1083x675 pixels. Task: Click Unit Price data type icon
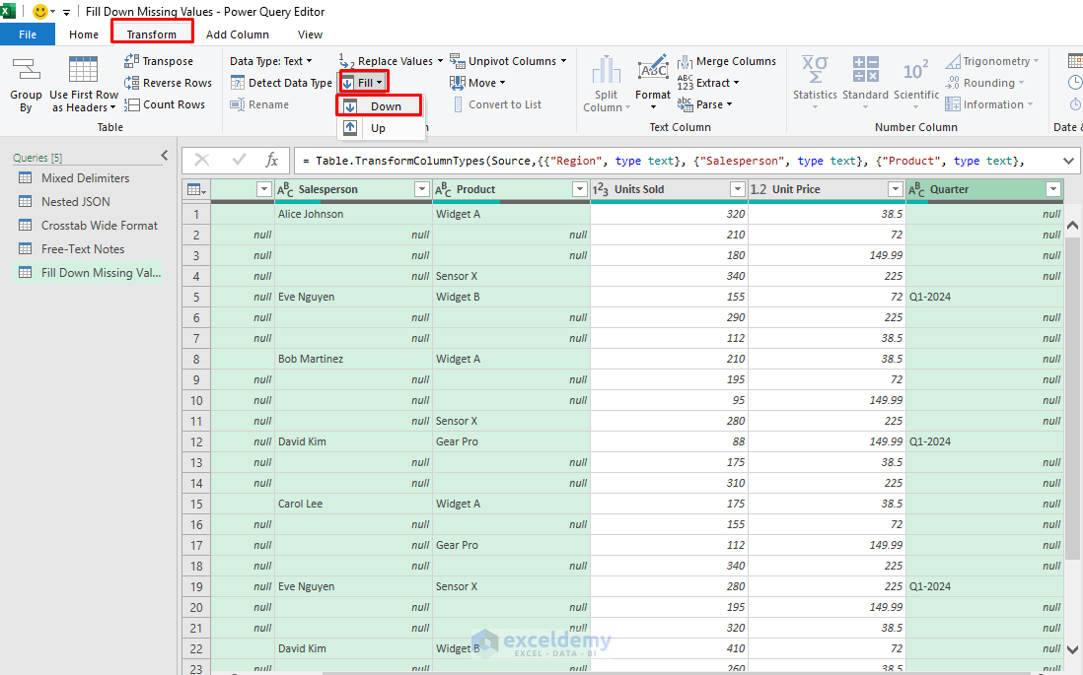758,189
